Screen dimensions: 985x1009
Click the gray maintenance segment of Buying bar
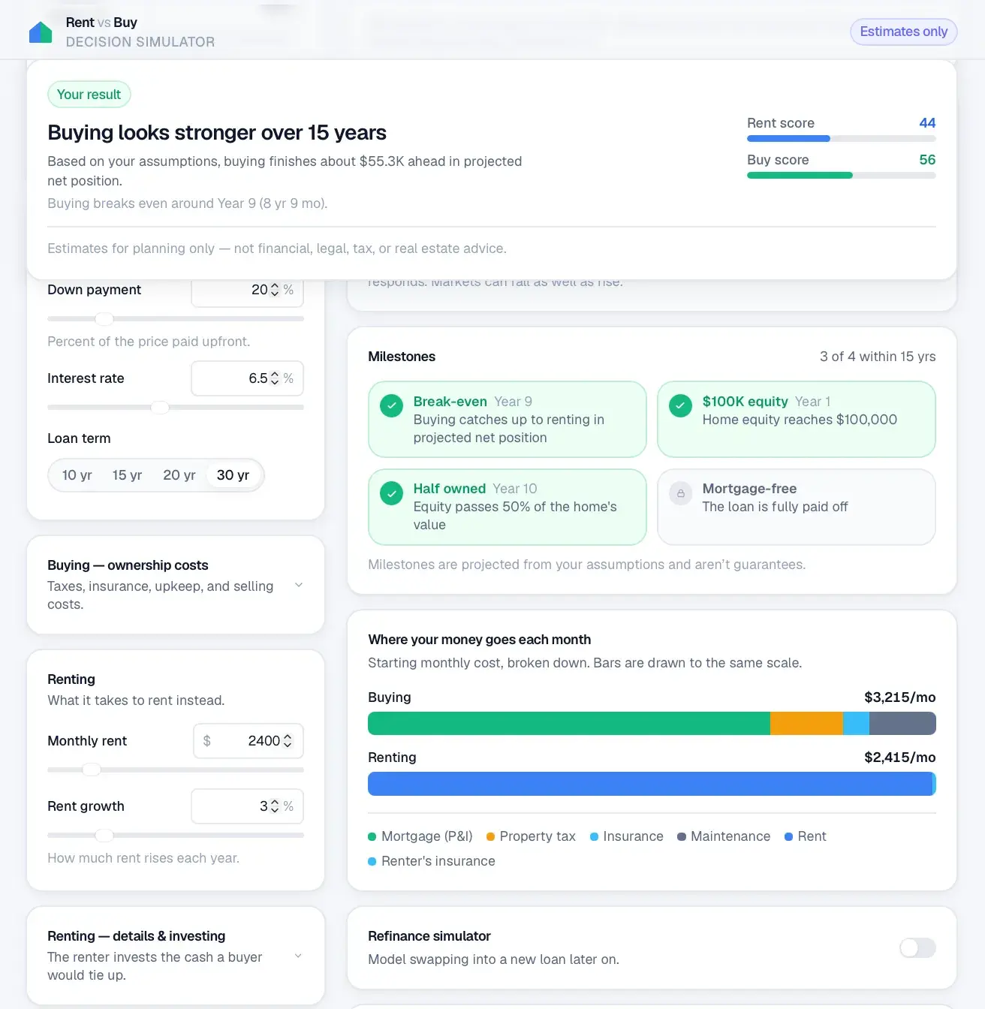tap(902, 724)
